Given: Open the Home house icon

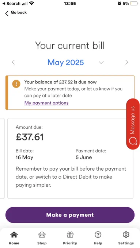Looking at the screenshot, I should 14,235.
